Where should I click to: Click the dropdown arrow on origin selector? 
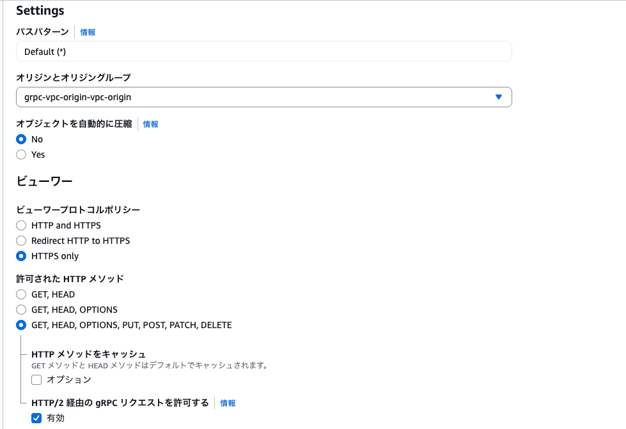click(498, 96)
